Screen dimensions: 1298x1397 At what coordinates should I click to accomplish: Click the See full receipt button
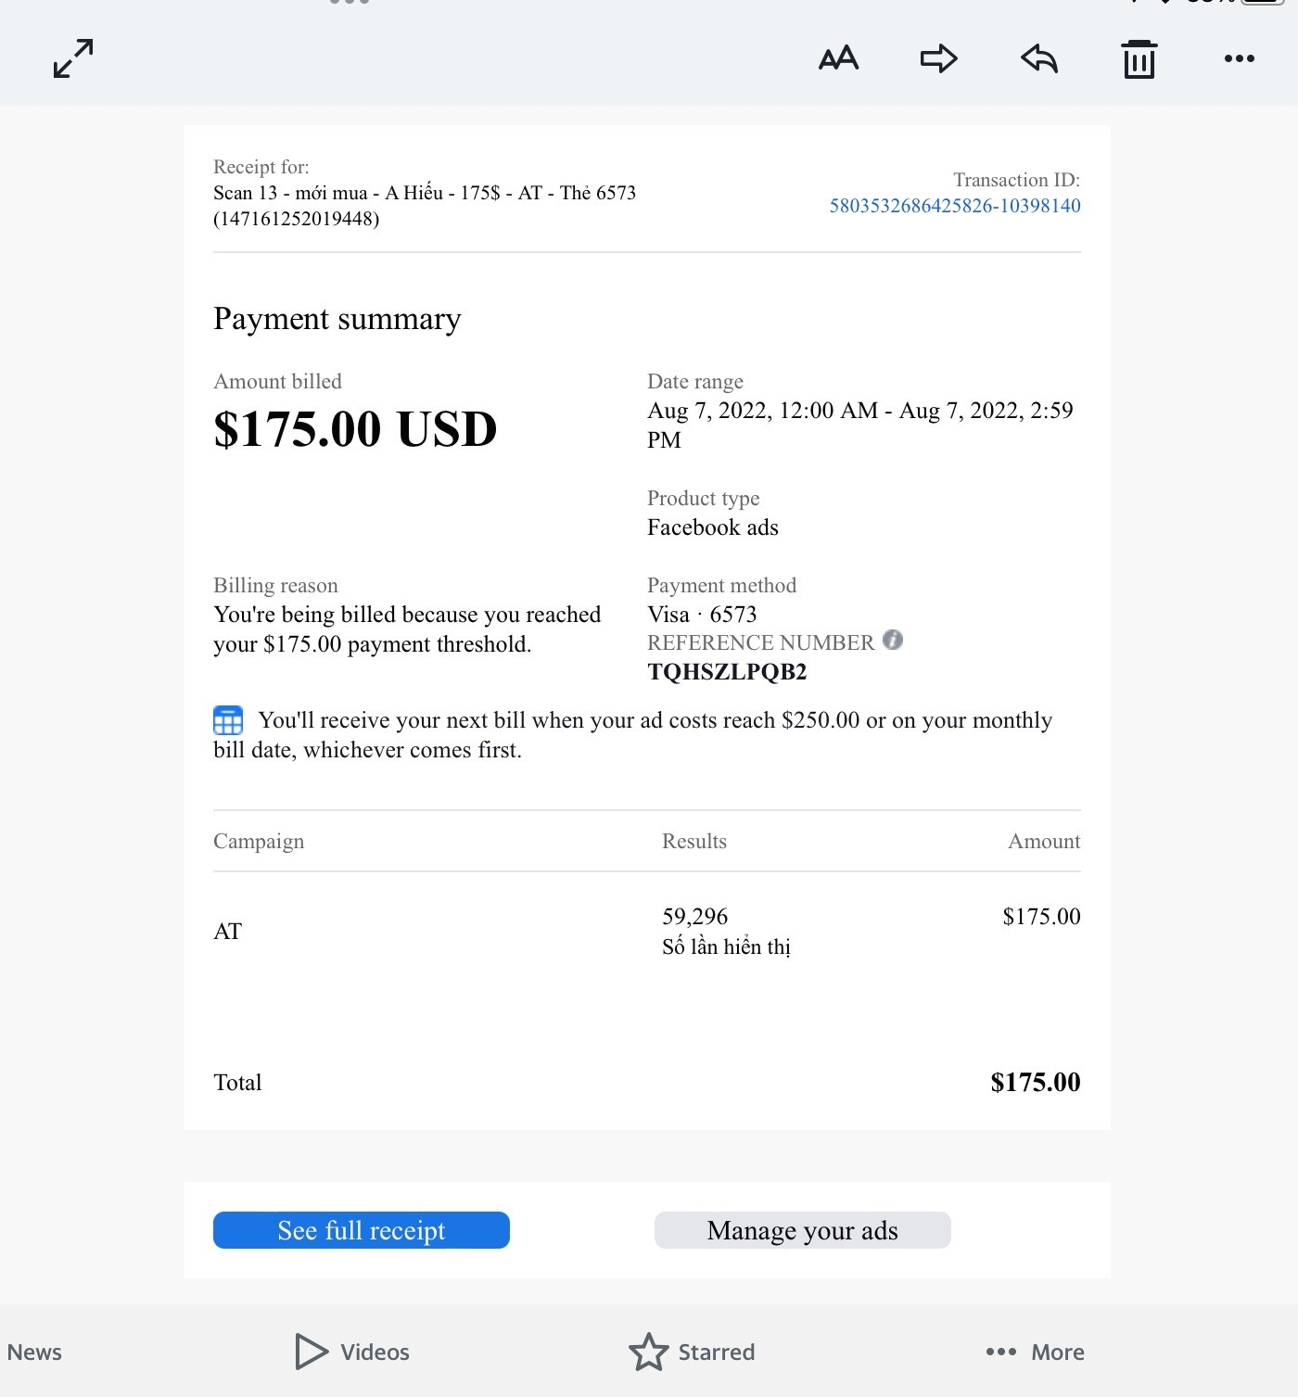point(362,1230)
